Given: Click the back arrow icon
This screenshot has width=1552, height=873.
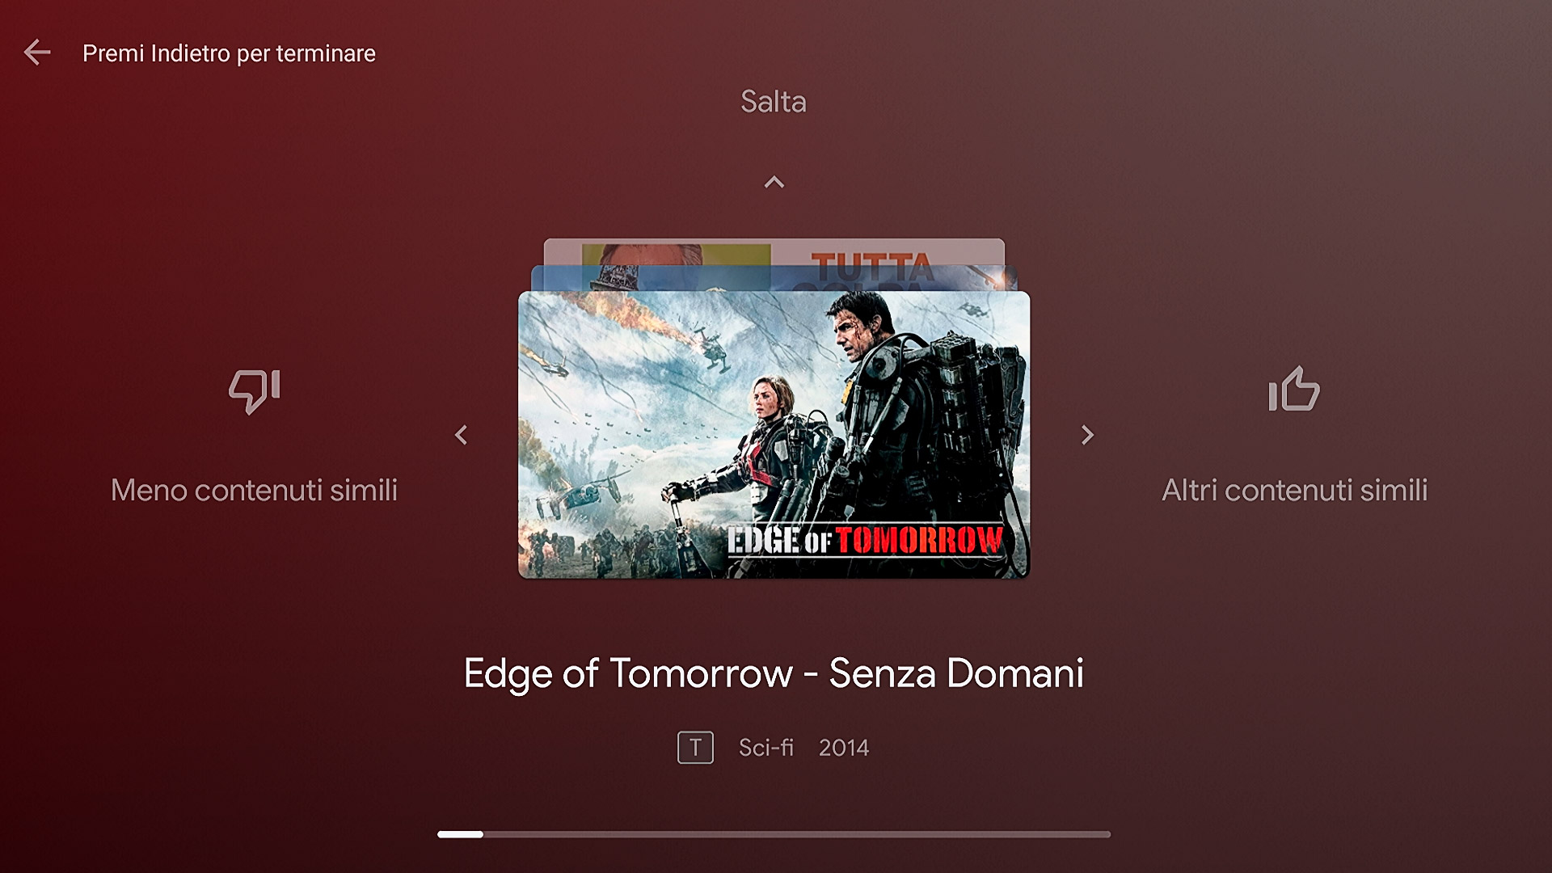Looking at the screenshot, I should (37, 53).
